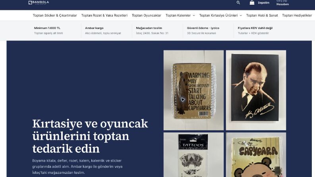Screen dimensions: 315x177
Task: Click the 'Ambar kargo' text
Action: click(94, 28)
